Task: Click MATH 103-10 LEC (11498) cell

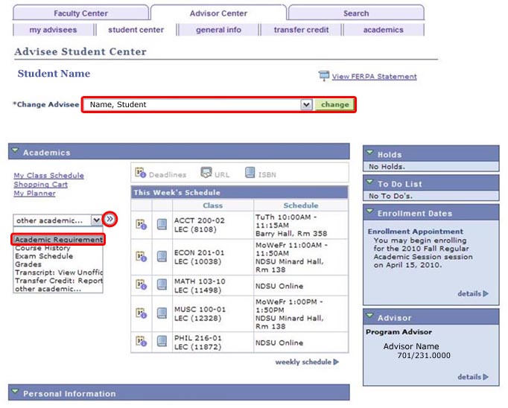Action: pyautogui.click(x=213, y=286)
